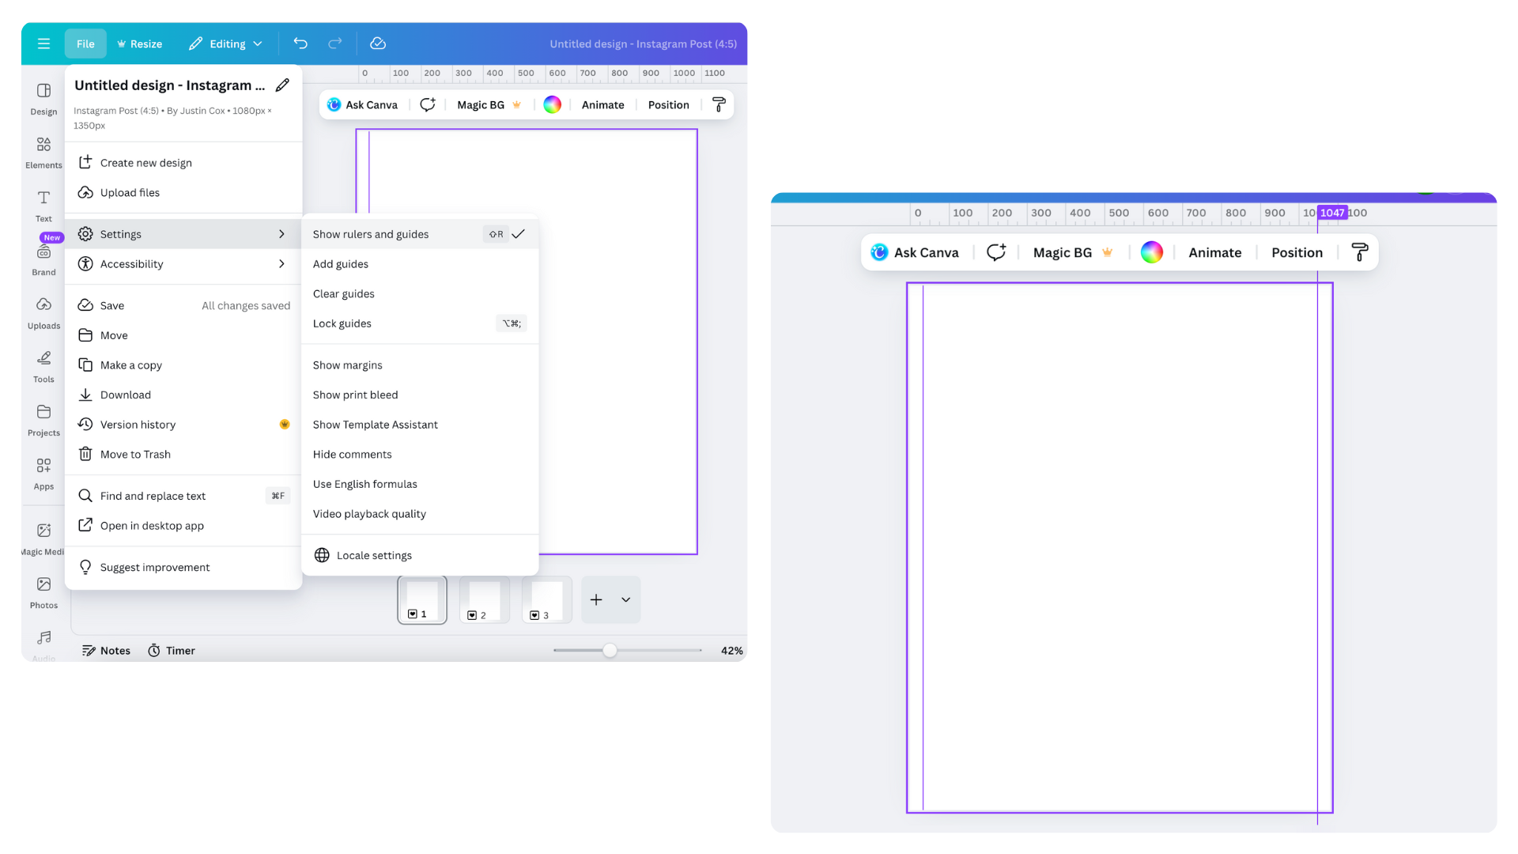Open the Design sidebar panel
The height and width of the screenshot is (854, 1518).
pos(43,99)
